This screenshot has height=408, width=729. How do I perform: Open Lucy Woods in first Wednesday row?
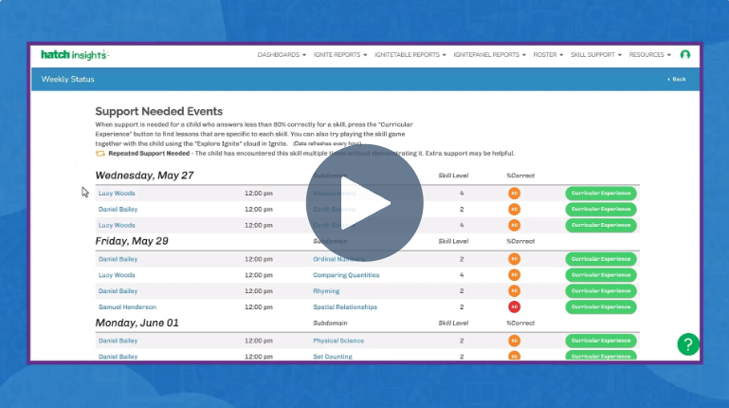click(x=117, y=193)
